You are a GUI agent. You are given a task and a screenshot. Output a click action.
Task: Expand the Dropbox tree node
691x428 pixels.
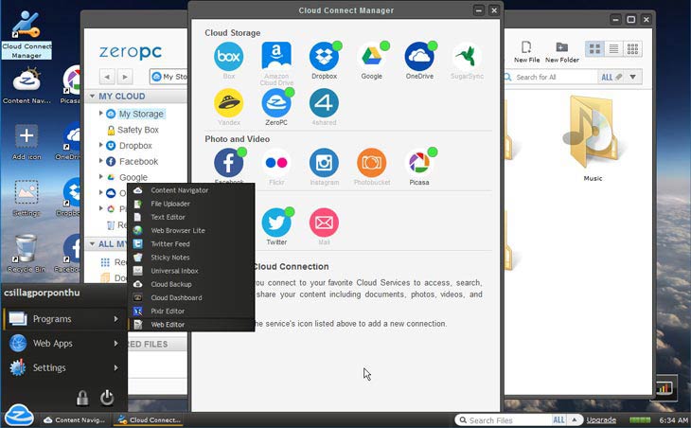(x=101, y=146)
